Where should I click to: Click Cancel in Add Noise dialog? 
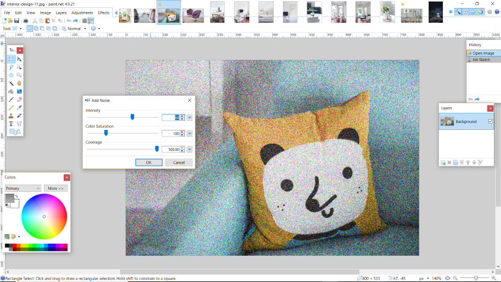[x=179, y=162]
